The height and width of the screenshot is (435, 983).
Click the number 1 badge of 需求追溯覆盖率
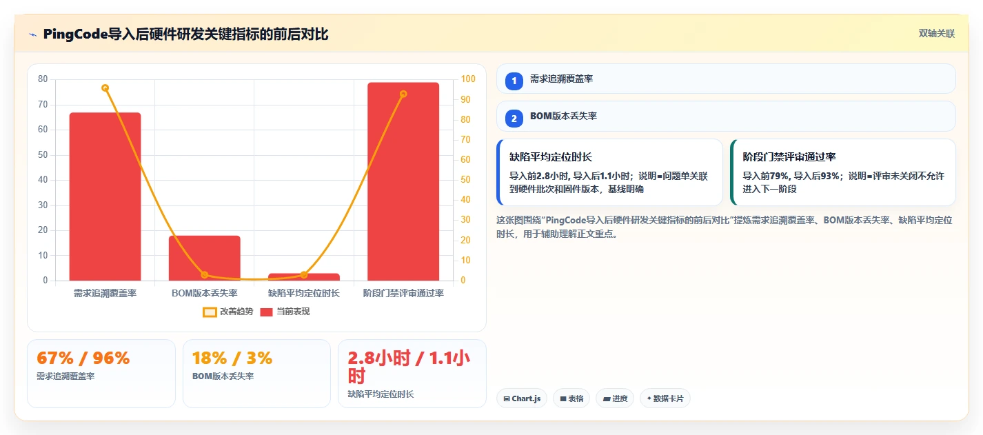point(514,81)
